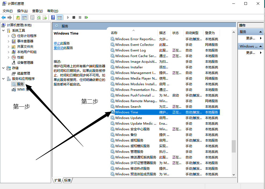Click the Stop service square icon
The width and height of the screenshot is (265, 189).
pyautogui.click(x=74, y=17)
